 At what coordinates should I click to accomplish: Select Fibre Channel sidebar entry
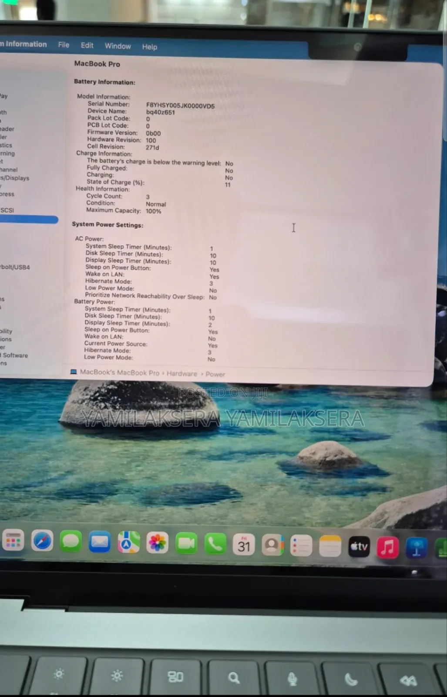click(x=9, y=169)
